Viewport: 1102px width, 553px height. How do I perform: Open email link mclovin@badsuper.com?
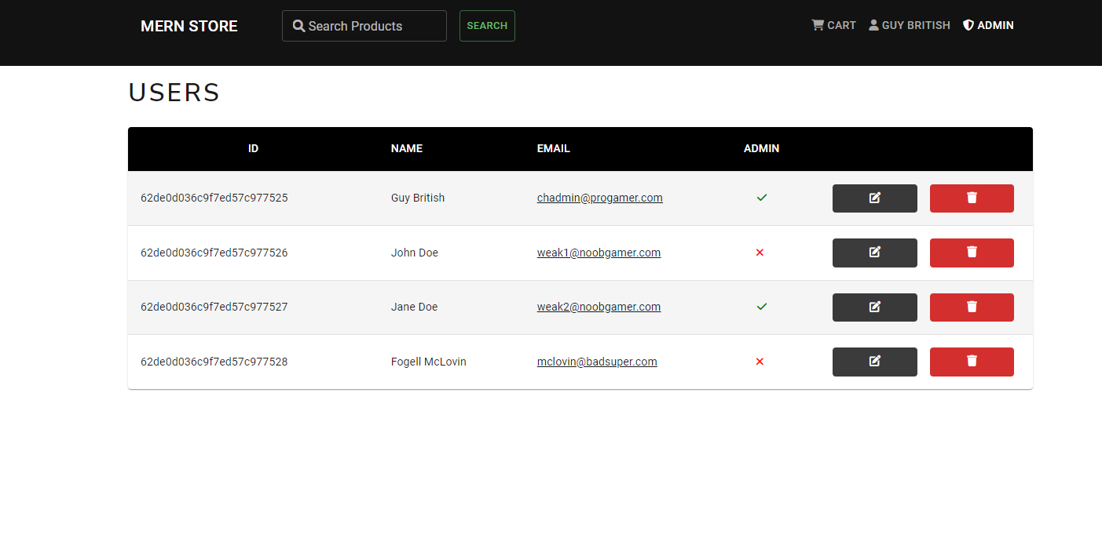[x=597, y=362]
